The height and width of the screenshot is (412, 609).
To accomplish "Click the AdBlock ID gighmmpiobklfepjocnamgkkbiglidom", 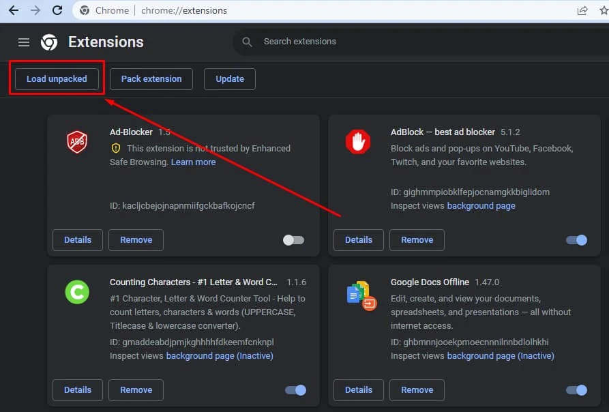I will (x=470, y=192).
